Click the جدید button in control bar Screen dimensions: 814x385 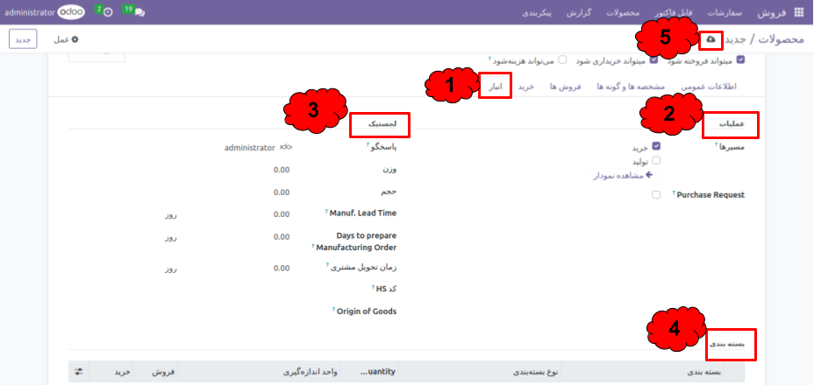[x=23, y=39]
